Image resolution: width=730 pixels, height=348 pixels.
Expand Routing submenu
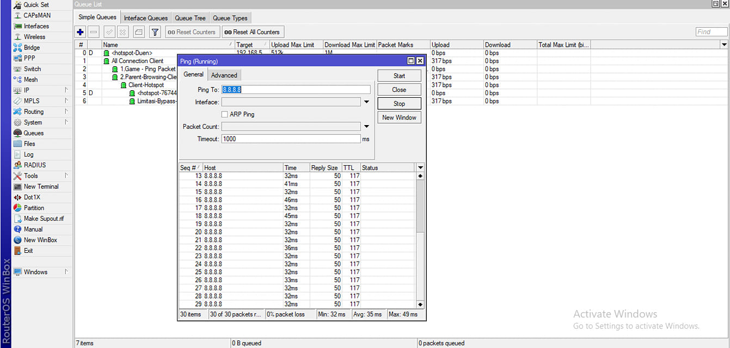pyautogui.click(x=66, y=111)
